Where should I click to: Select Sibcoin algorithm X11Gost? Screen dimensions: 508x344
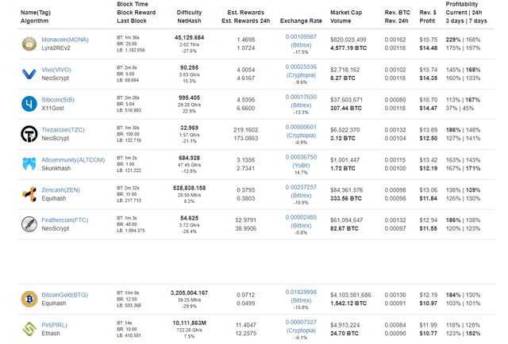53,108
